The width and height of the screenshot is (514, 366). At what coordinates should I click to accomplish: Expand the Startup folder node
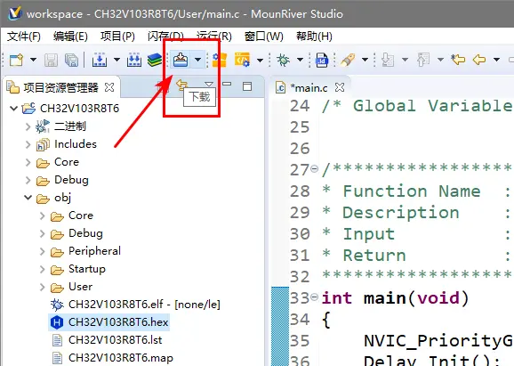coord(43,269)
